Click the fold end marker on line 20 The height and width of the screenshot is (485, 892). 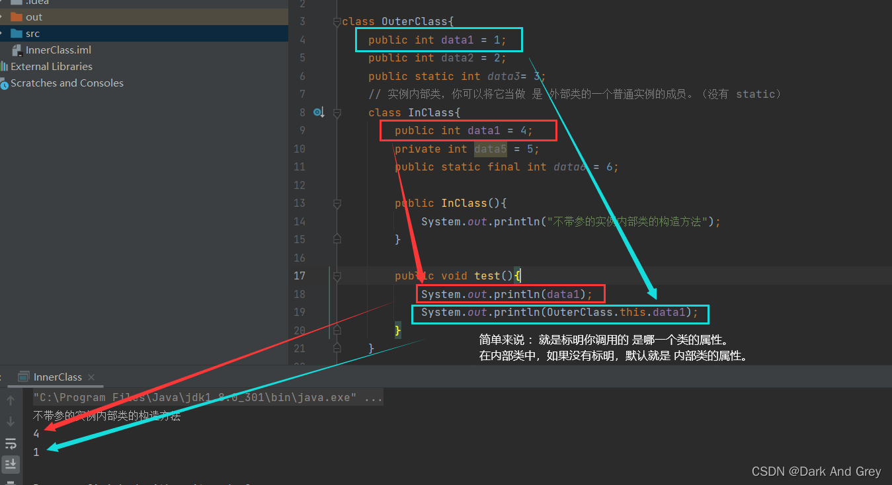337,329
